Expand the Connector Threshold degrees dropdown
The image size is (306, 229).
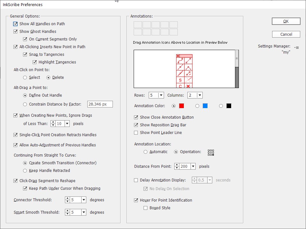pos(83,200)
